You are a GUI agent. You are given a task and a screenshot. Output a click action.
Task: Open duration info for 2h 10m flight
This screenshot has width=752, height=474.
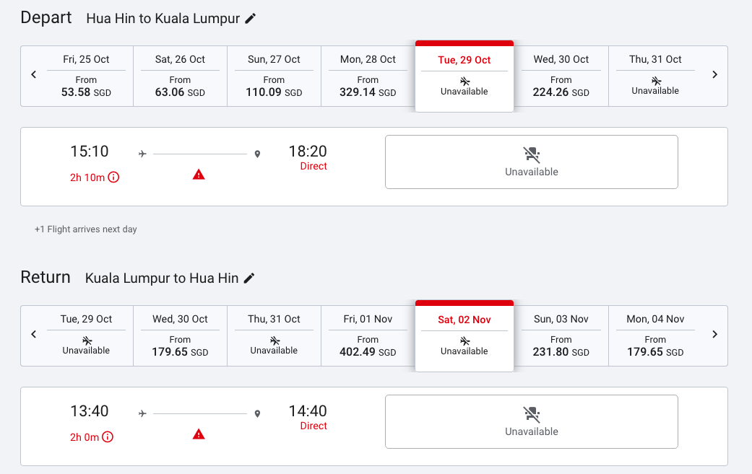point(113,177)
